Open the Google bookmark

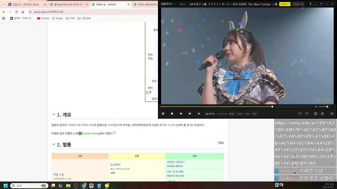pyautogui.click(x=57, y=18)
